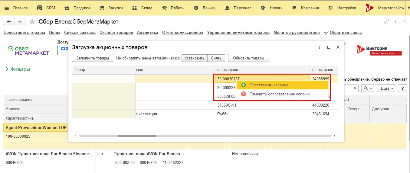This screenshot has height=173, width=410.
Task: Click Заполнить товары button
Action: point(93,58)
